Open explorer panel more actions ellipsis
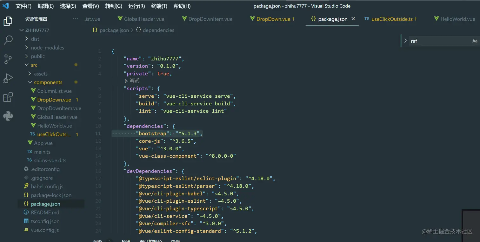The image size is (480, 242). 75,19
